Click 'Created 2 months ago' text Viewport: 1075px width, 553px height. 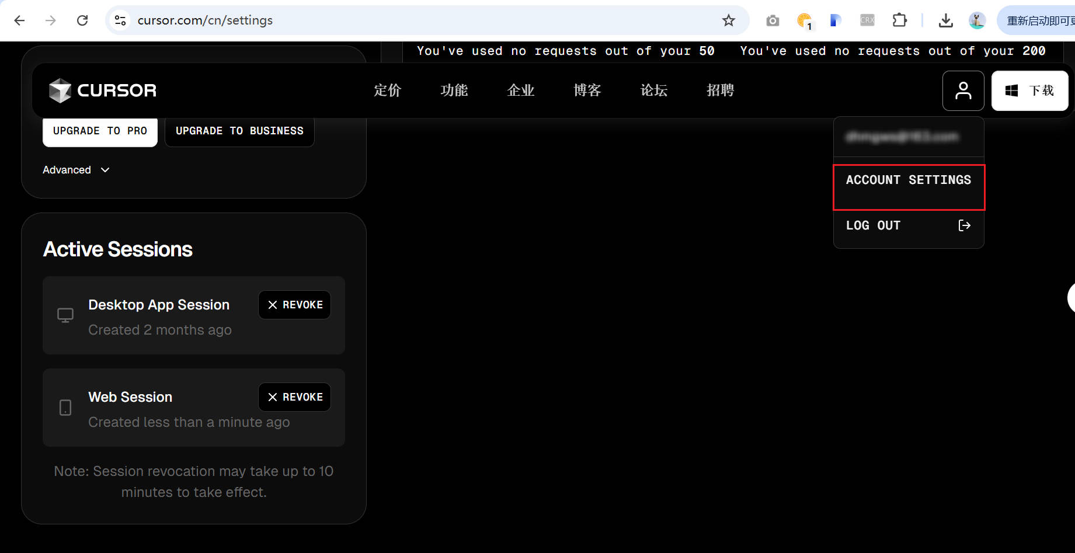tap(160, 330)
